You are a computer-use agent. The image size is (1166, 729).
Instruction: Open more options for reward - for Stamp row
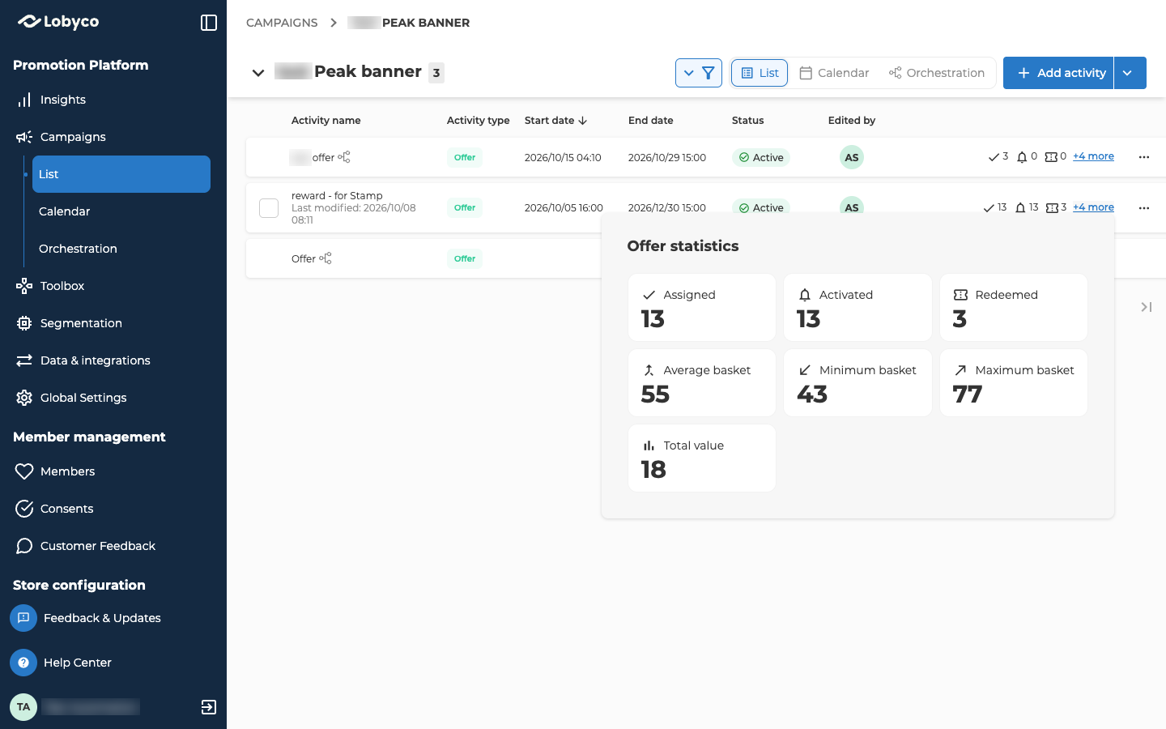click(1144, 208)
